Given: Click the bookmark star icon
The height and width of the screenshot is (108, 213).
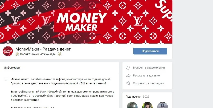Looking at the screenshot, I should [128, 83].
